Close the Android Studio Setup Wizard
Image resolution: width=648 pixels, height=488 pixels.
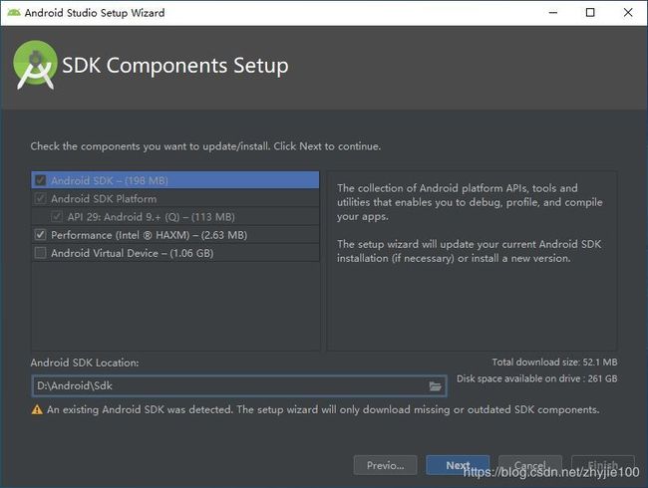pos(628,13)
